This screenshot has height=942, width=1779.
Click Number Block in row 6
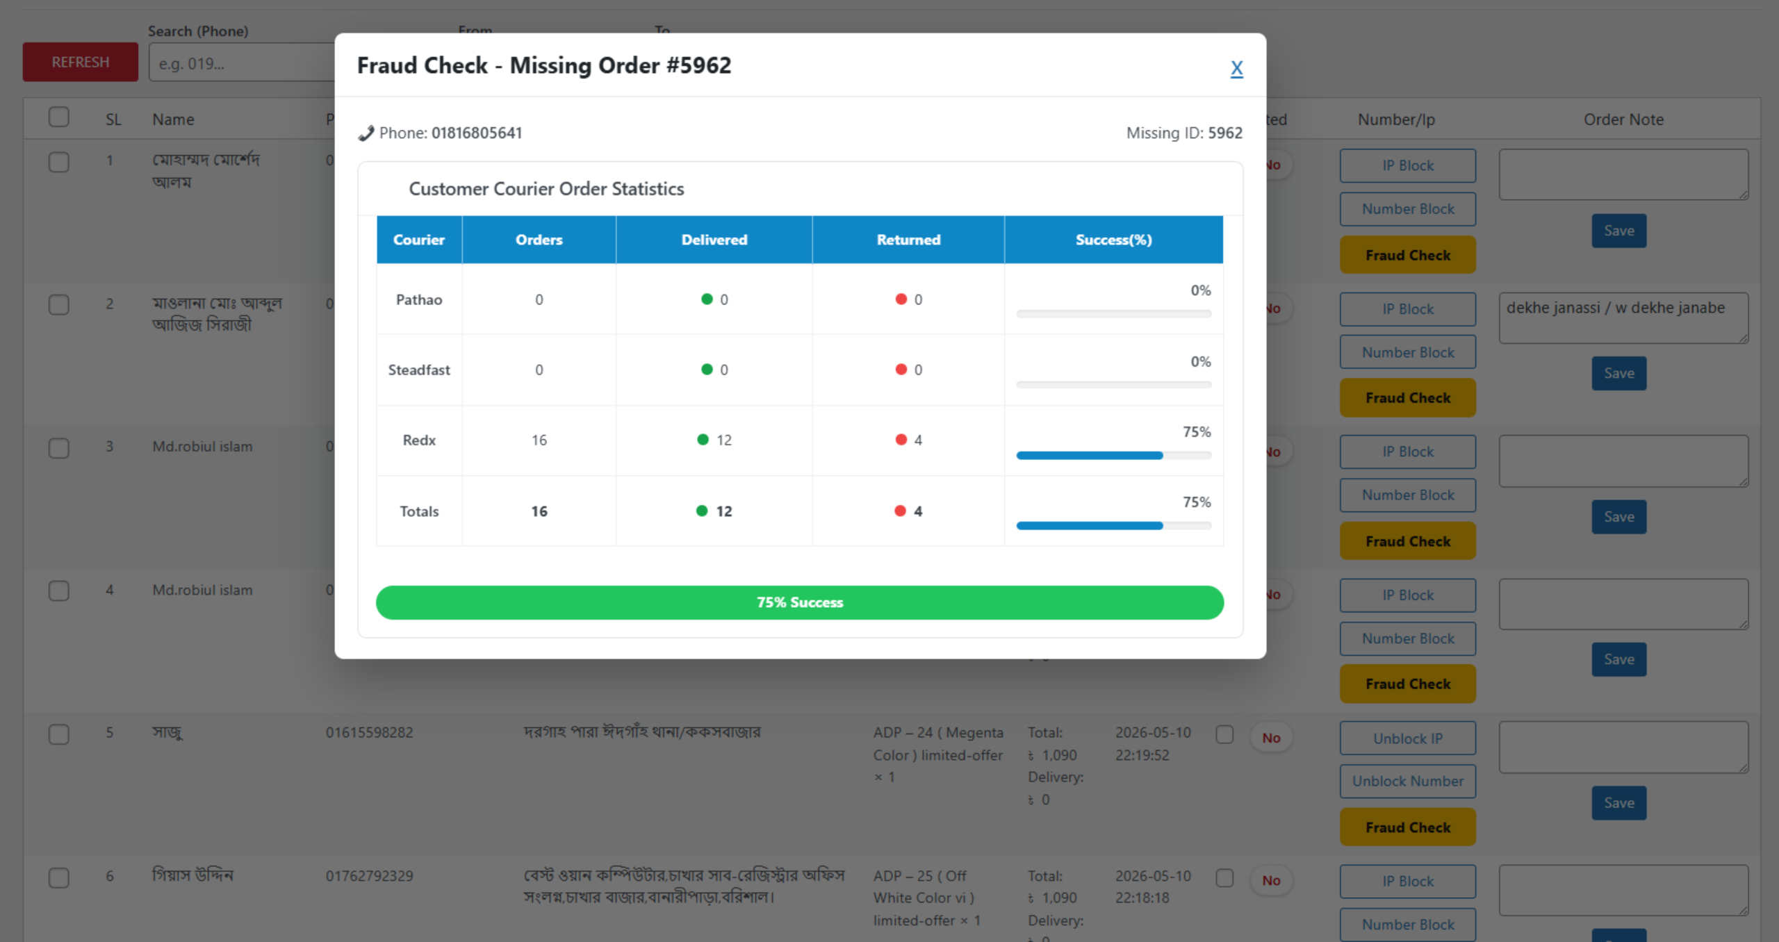pyautogui.click(x=1408, y=925)
